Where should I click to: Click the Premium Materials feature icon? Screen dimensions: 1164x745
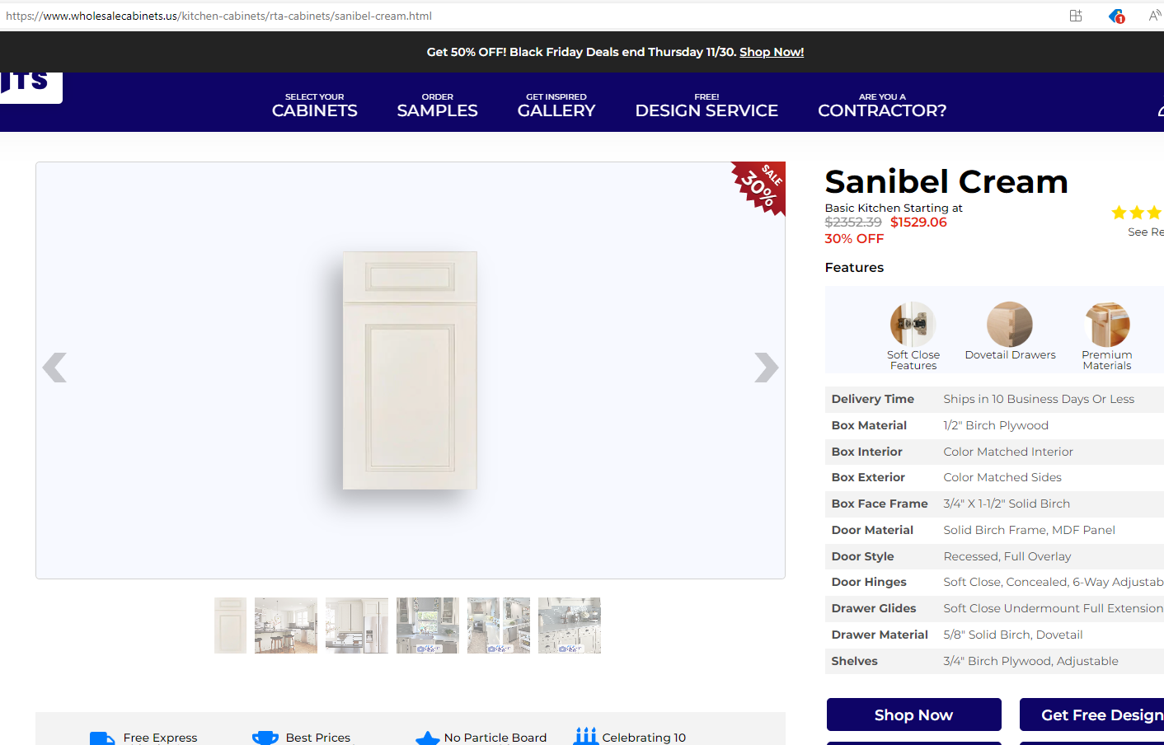pos(1107,324)
